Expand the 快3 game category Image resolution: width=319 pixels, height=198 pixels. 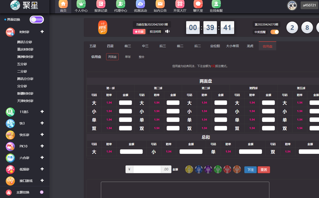click(x=42, y=123)
